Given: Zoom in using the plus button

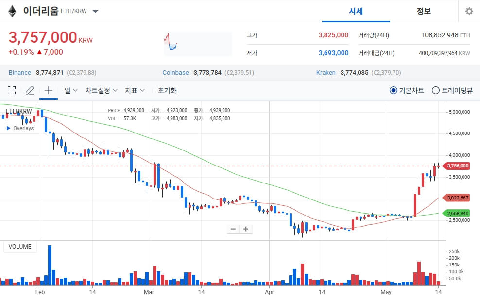Looking at the screenshot, I should pyautogui.click(x=246, y=229).
